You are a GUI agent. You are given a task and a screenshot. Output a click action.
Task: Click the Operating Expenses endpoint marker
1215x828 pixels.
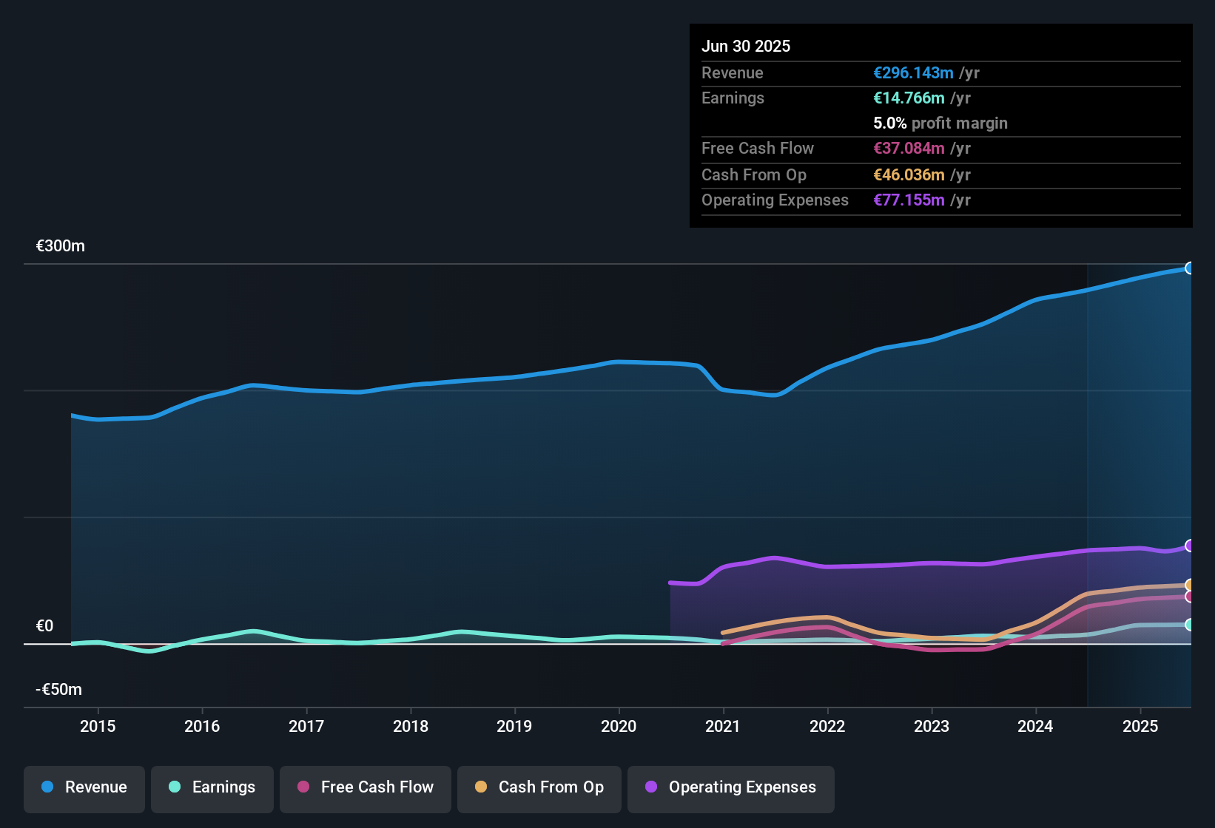[x=1190, y=546]
